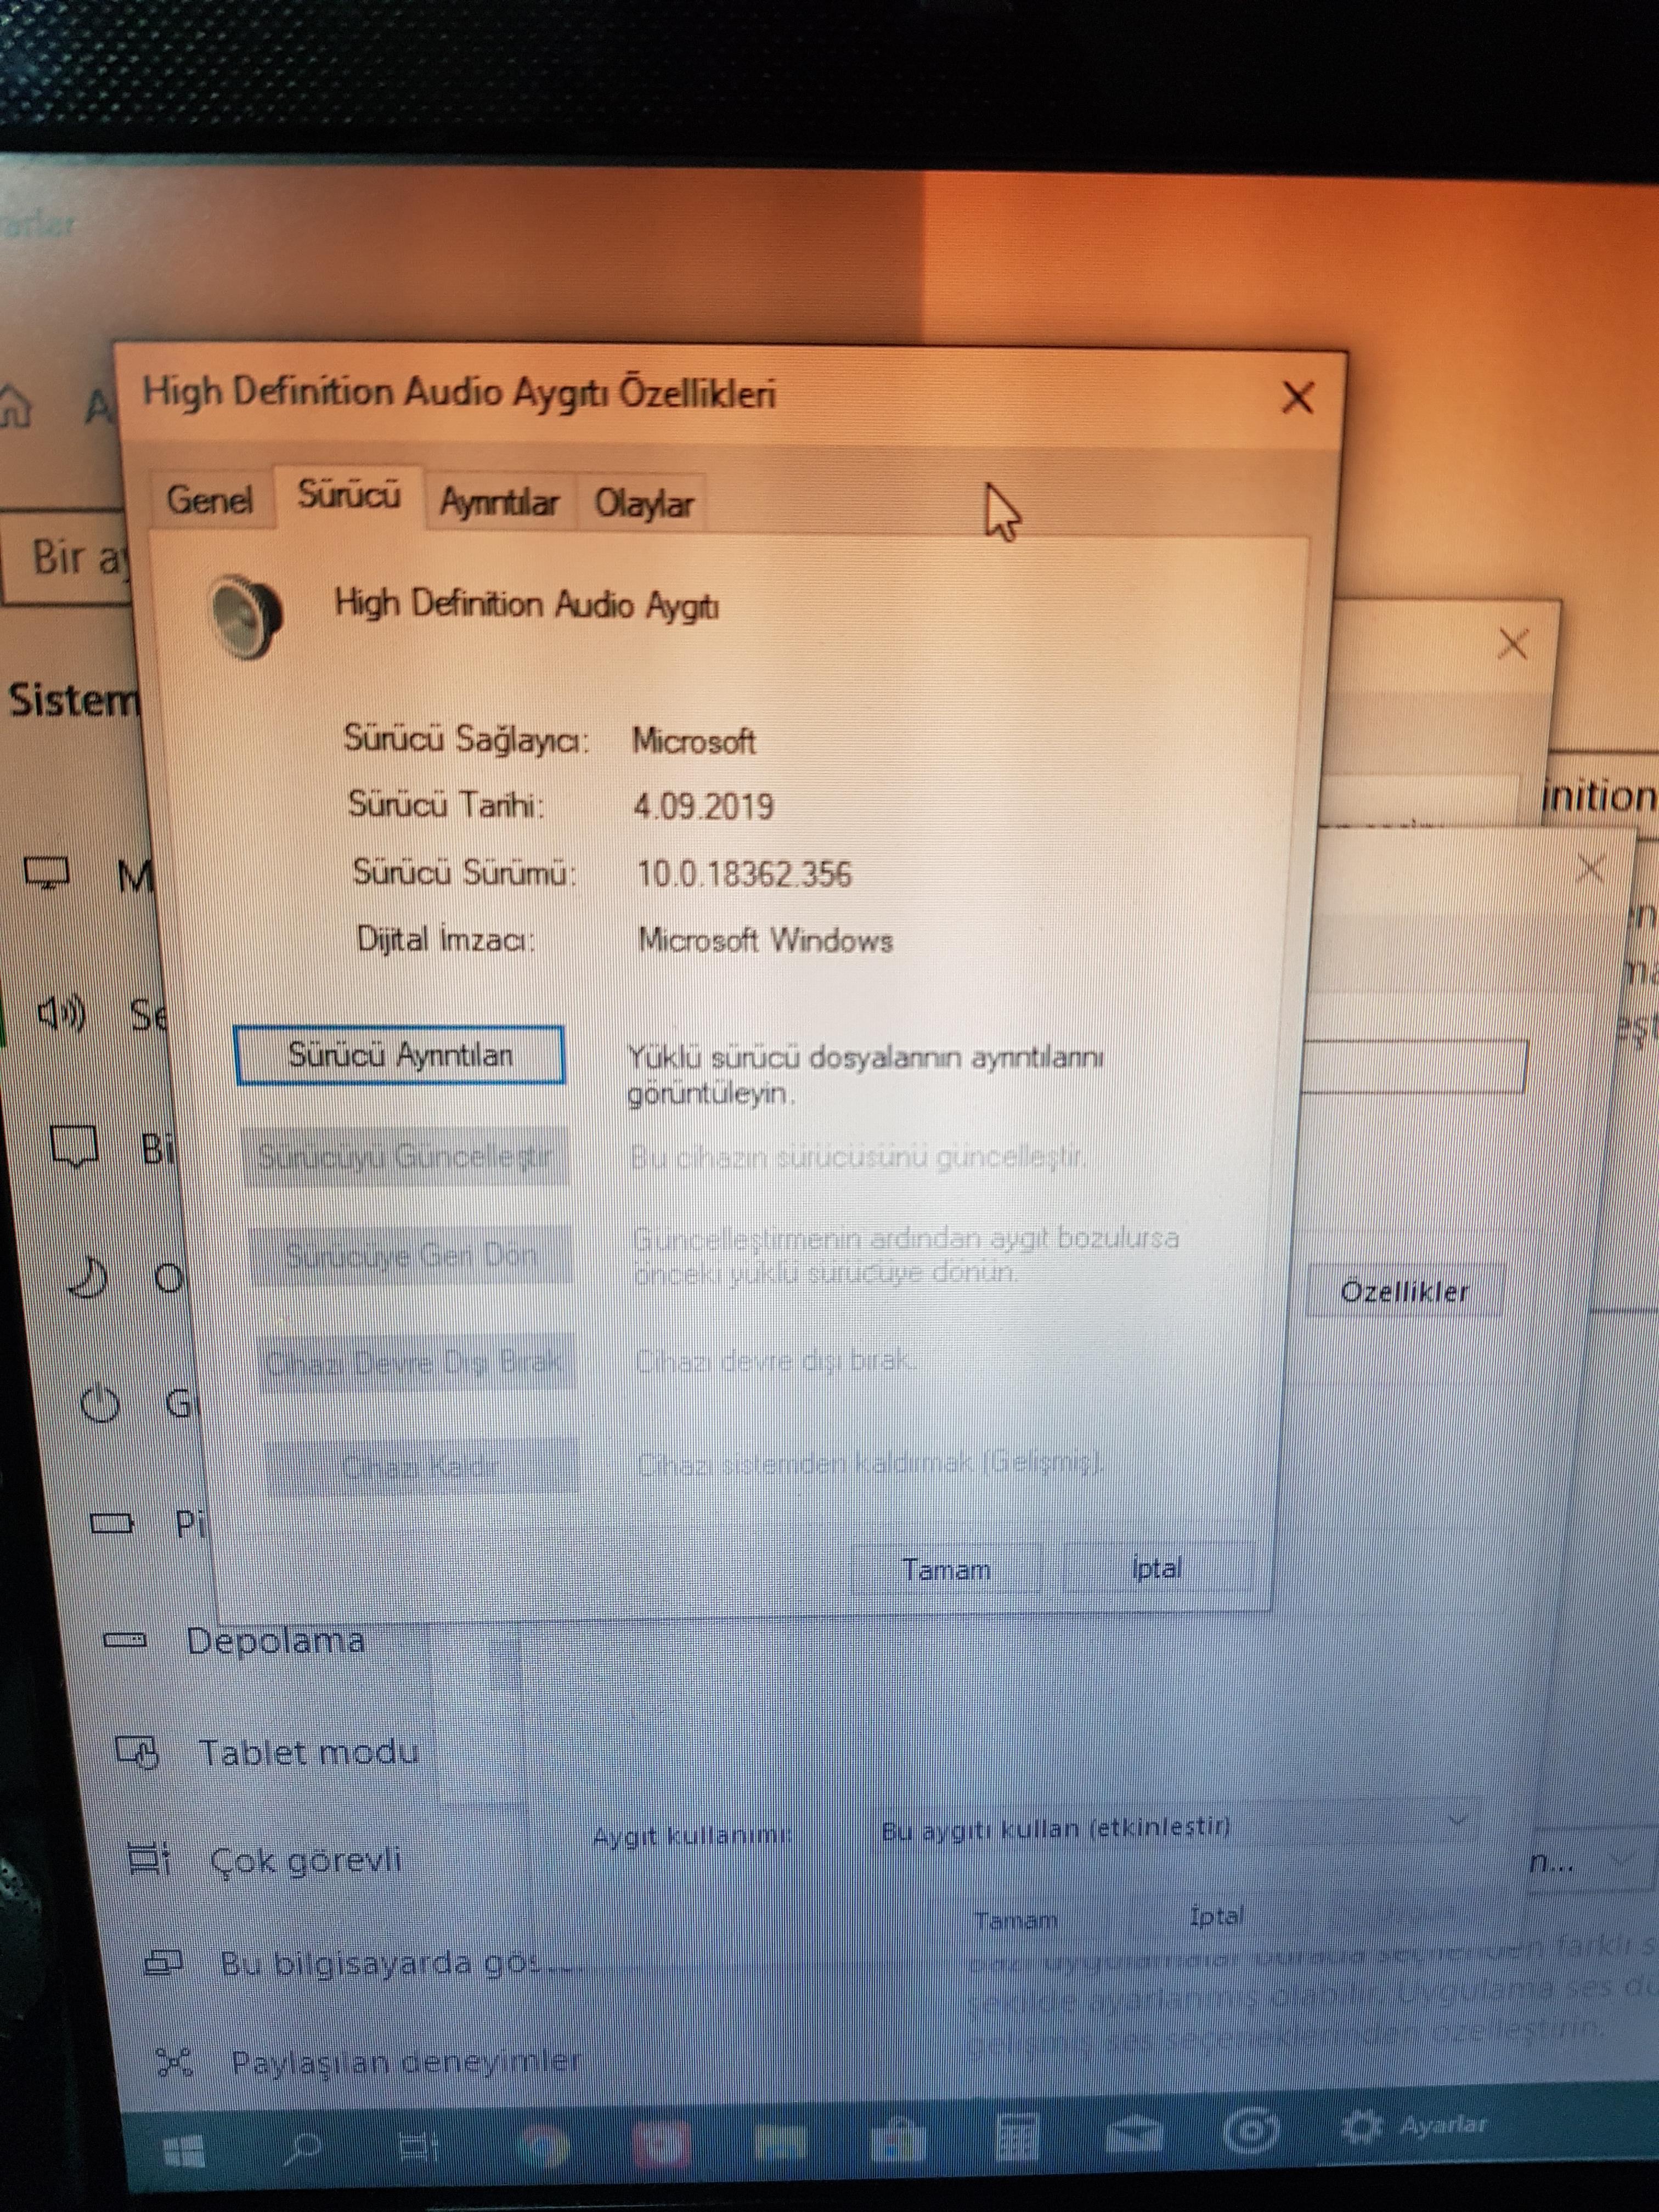
Task: Open Tablet modu settings
Action: [268, 1751]
